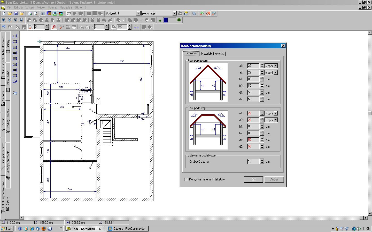The image size is (372, 232).
Task: Click the 'Grubość dachu' input field
Action: point(253,161)
